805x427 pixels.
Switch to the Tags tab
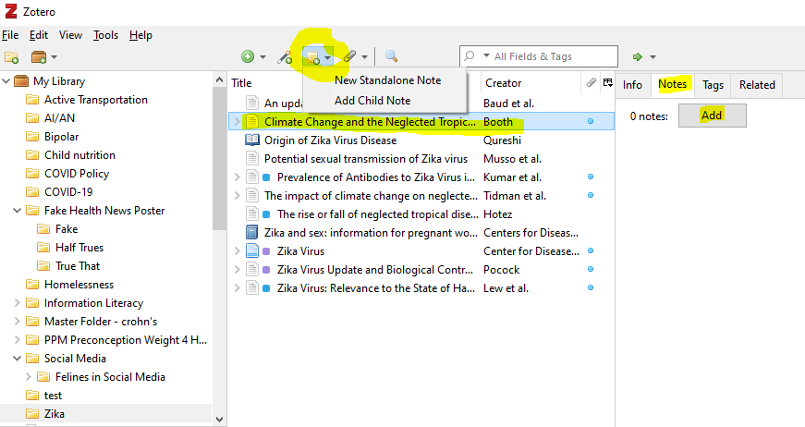point(714,85)
